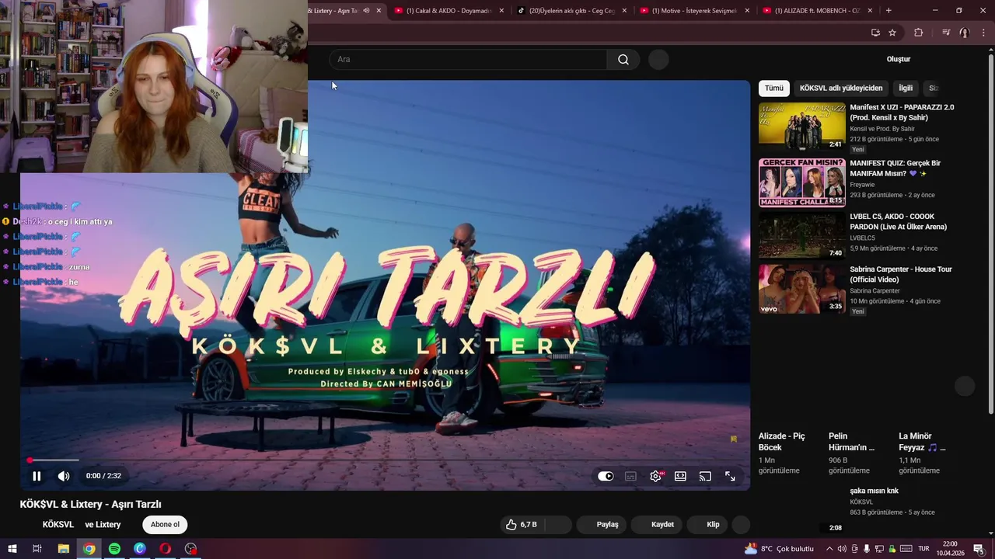Open the Chrome profile avatar
This screenshot has height=559, width=995.
(965, 33)
